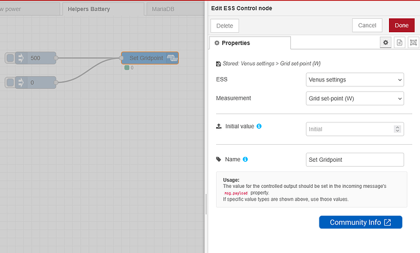Click Stored: Venus settings path text
The height and width of the screenshot is (253, 420).
coord(271,64)
